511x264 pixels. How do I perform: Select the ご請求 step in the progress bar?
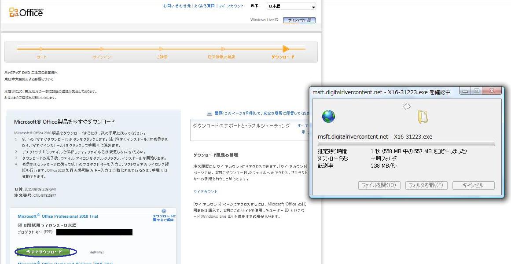(162, 57)
